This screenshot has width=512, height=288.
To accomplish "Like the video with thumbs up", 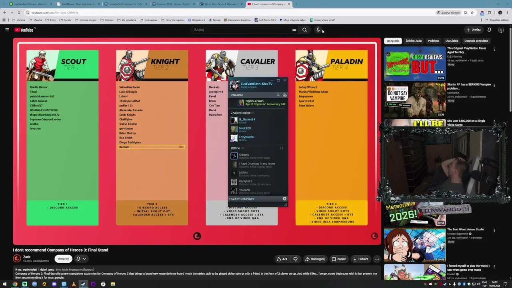I will point(282,259).
